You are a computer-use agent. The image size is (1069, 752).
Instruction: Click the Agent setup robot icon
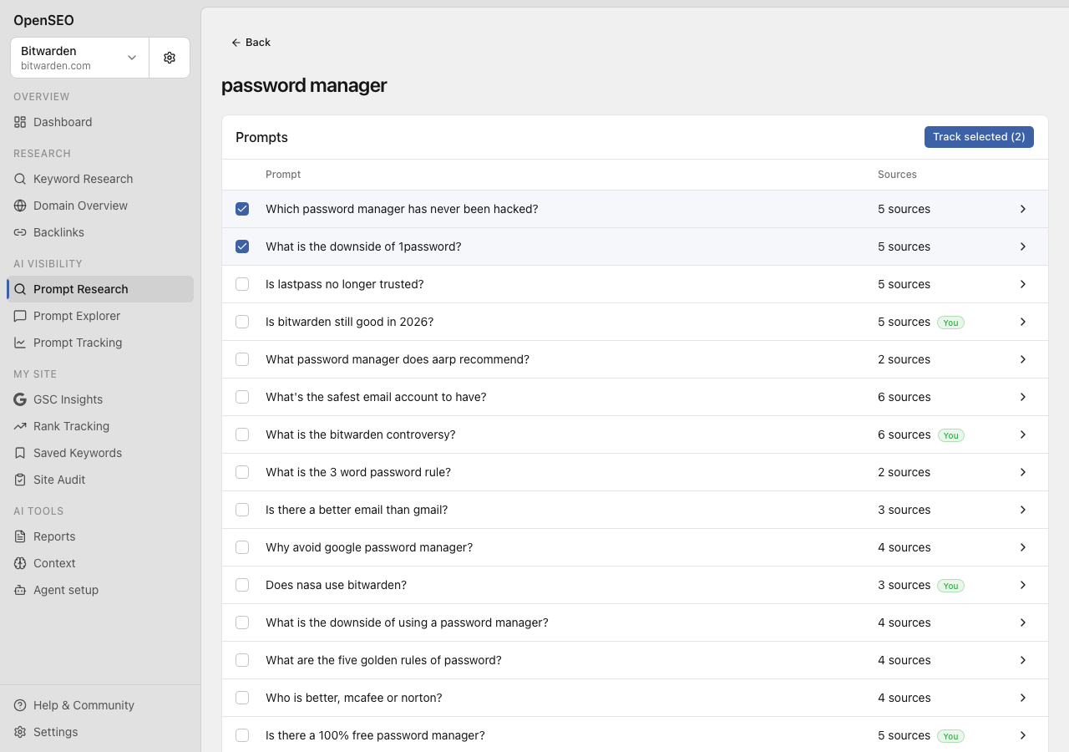[20, 590]
